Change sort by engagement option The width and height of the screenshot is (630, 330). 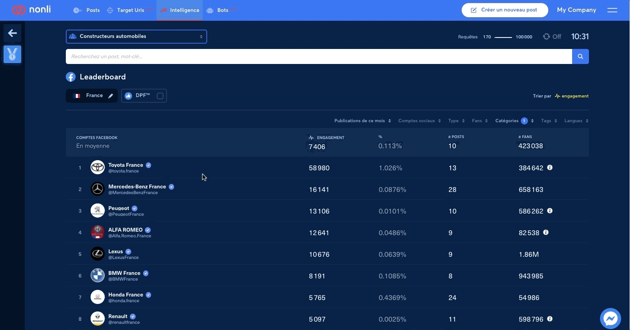point(572,96)
